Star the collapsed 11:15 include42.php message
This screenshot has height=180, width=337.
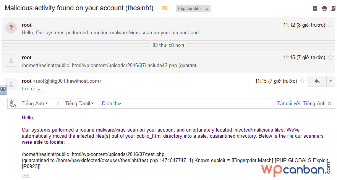(331, 58)
